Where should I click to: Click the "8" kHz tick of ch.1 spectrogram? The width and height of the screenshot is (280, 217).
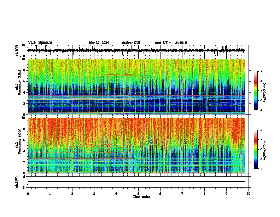point(25,70)
